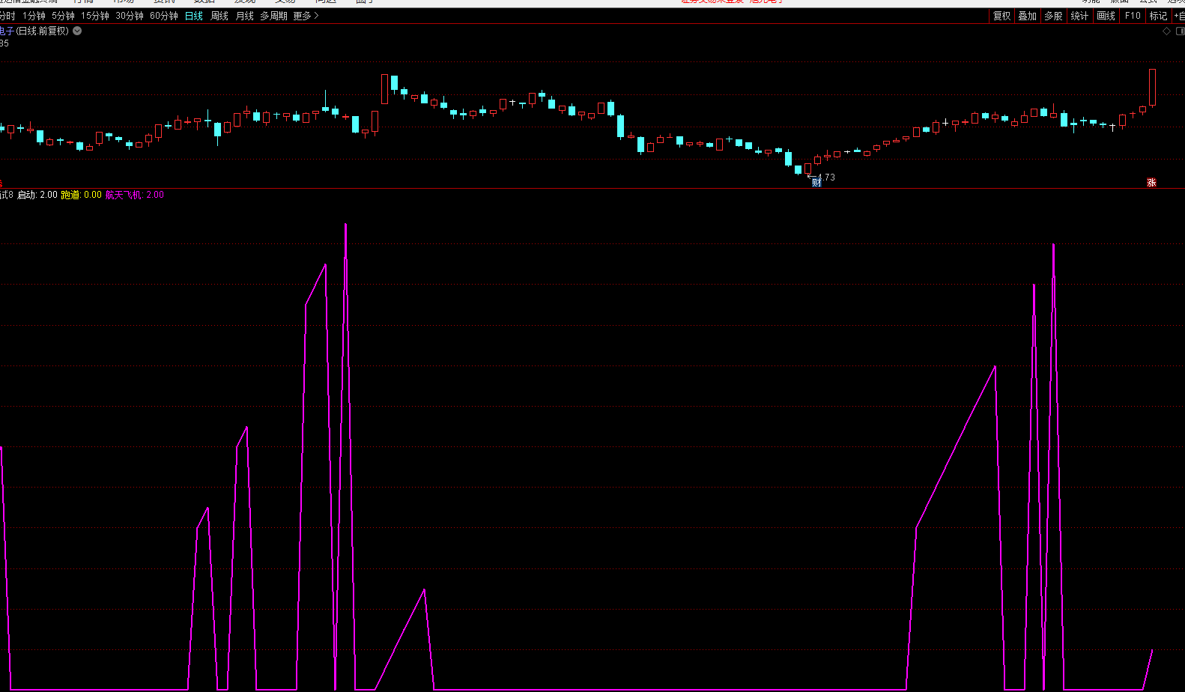Open the 多周期 multi-period view
Viewport: 1185px width, 692px height.
pyautogui.click(x=273, y=16)
